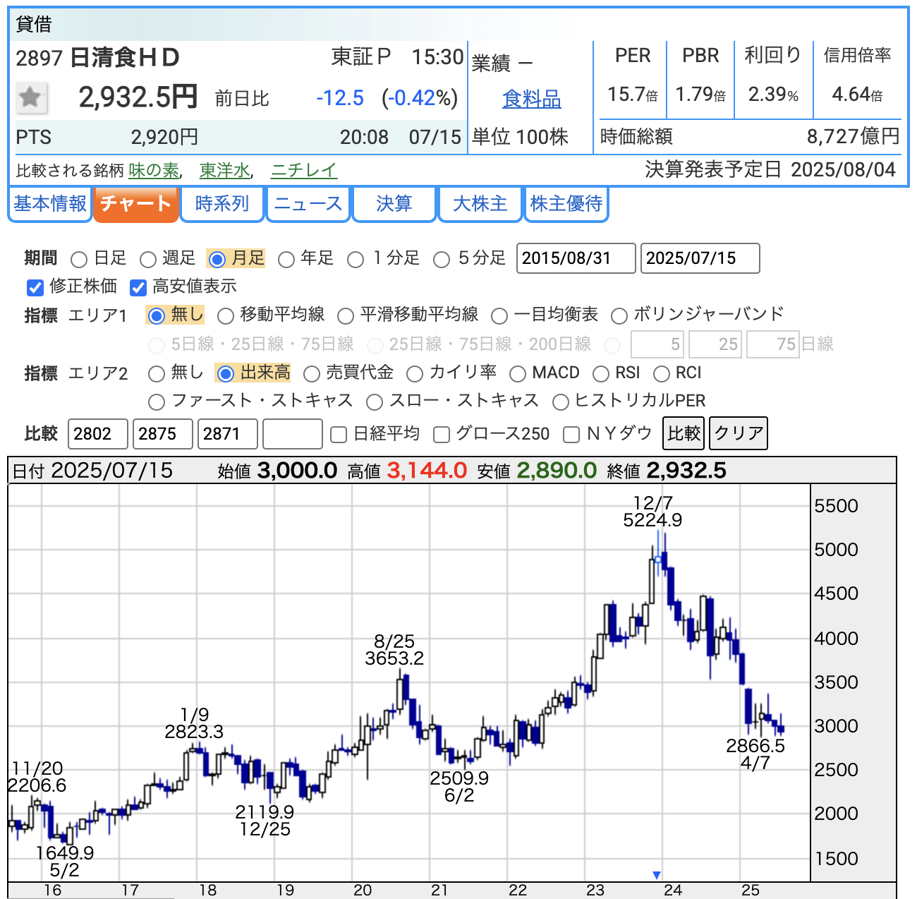Click comparison code field 2875
917x899 pixels.
click(x=163, y=434)
